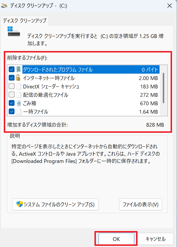
Task: Click the lock icon beside インターネット一時ファイル
Action: [19, 78]
